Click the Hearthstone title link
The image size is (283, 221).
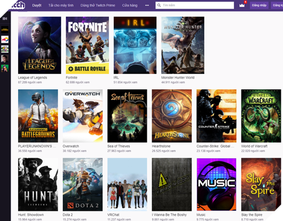[161, 146]
